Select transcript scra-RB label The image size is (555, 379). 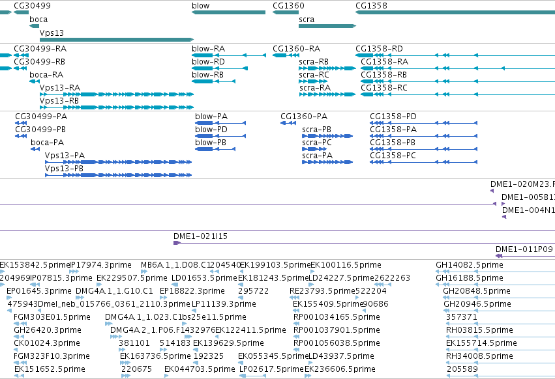(x=314, y=61)
